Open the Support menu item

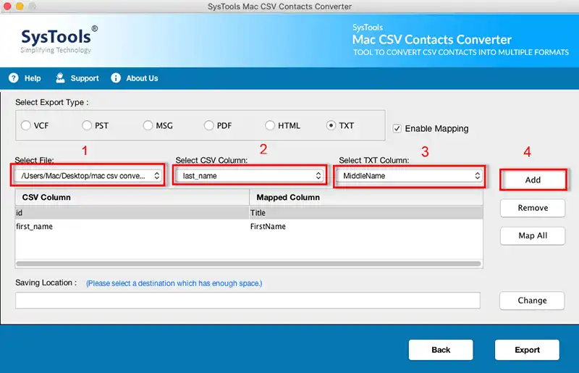point(85,78)
